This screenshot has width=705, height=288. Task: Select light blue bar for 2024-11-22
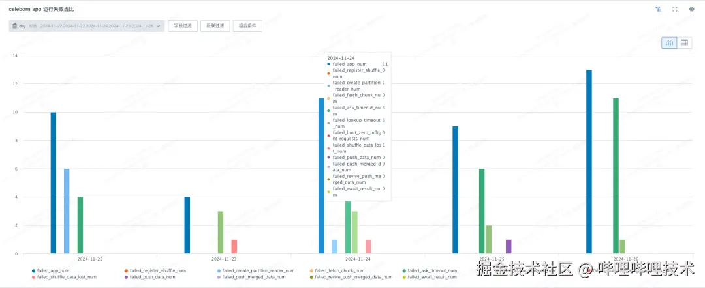pyautogui.click(x=67, y=211)
